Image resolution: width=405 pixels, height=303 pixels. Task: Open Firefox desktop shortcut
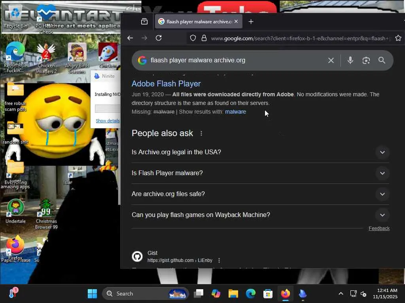pyautogui.click(x=15, y=247)
